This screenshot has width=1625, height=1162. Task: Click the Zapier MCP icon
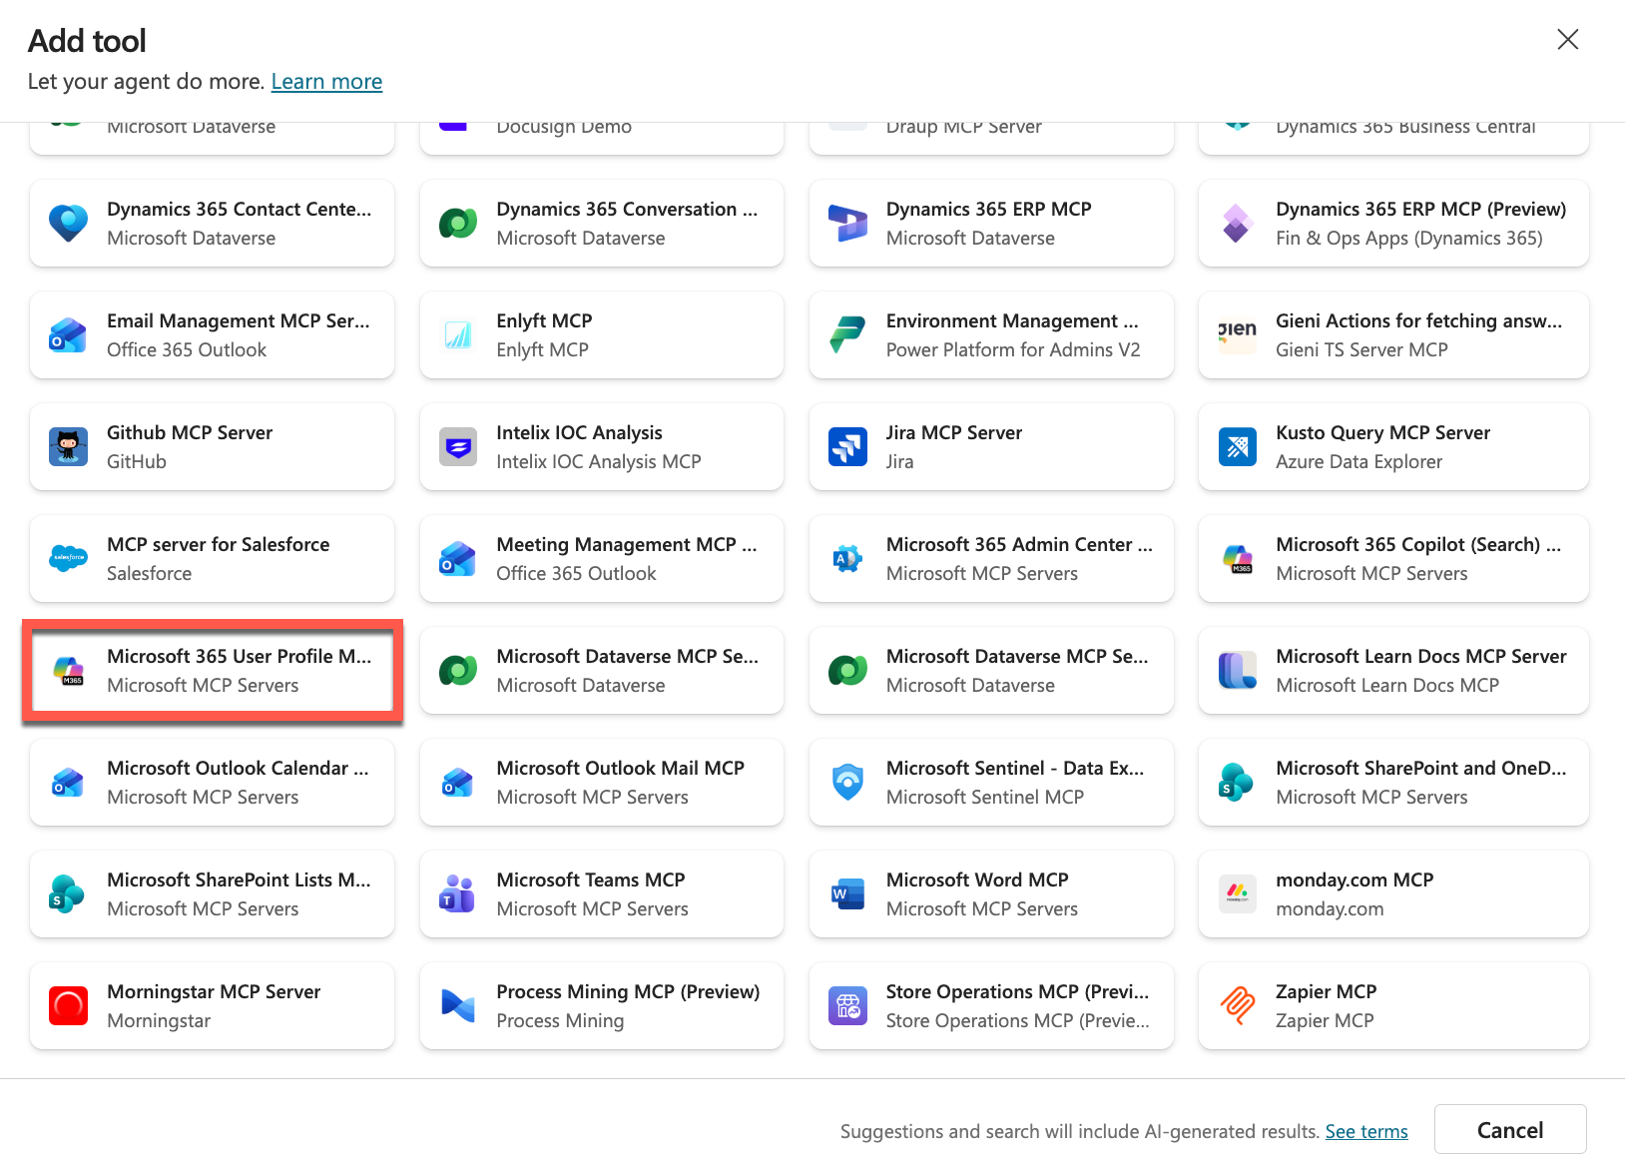1237,1005
